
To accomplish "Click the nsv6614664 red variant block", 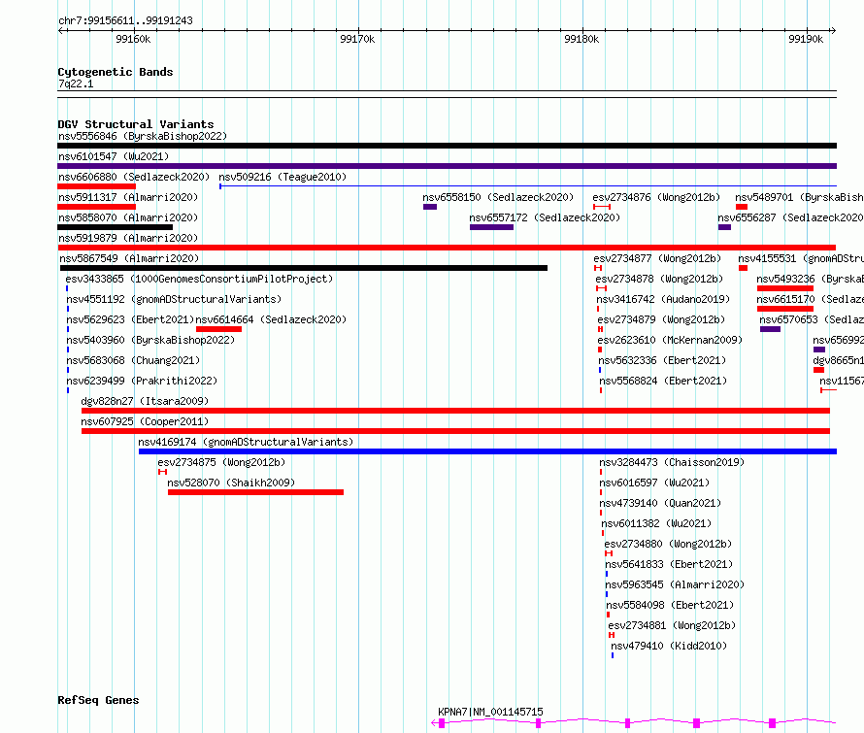I will pyautogui.click(x=218, y=329).
